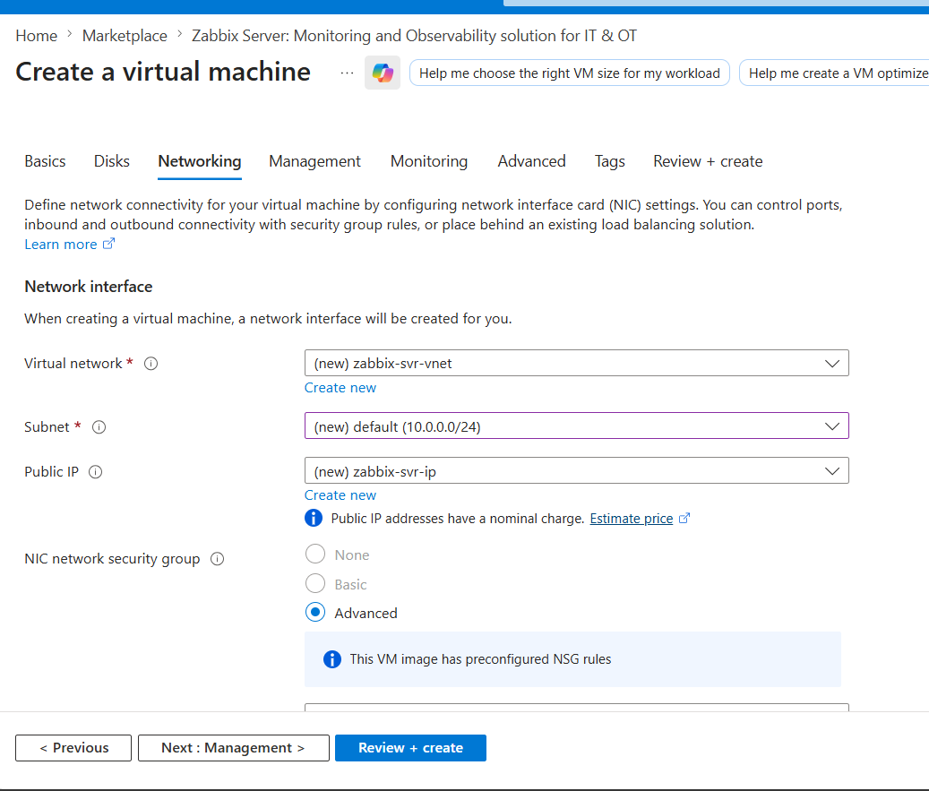
Task: Show NIC network security group info icon
Action: (218, 559)
